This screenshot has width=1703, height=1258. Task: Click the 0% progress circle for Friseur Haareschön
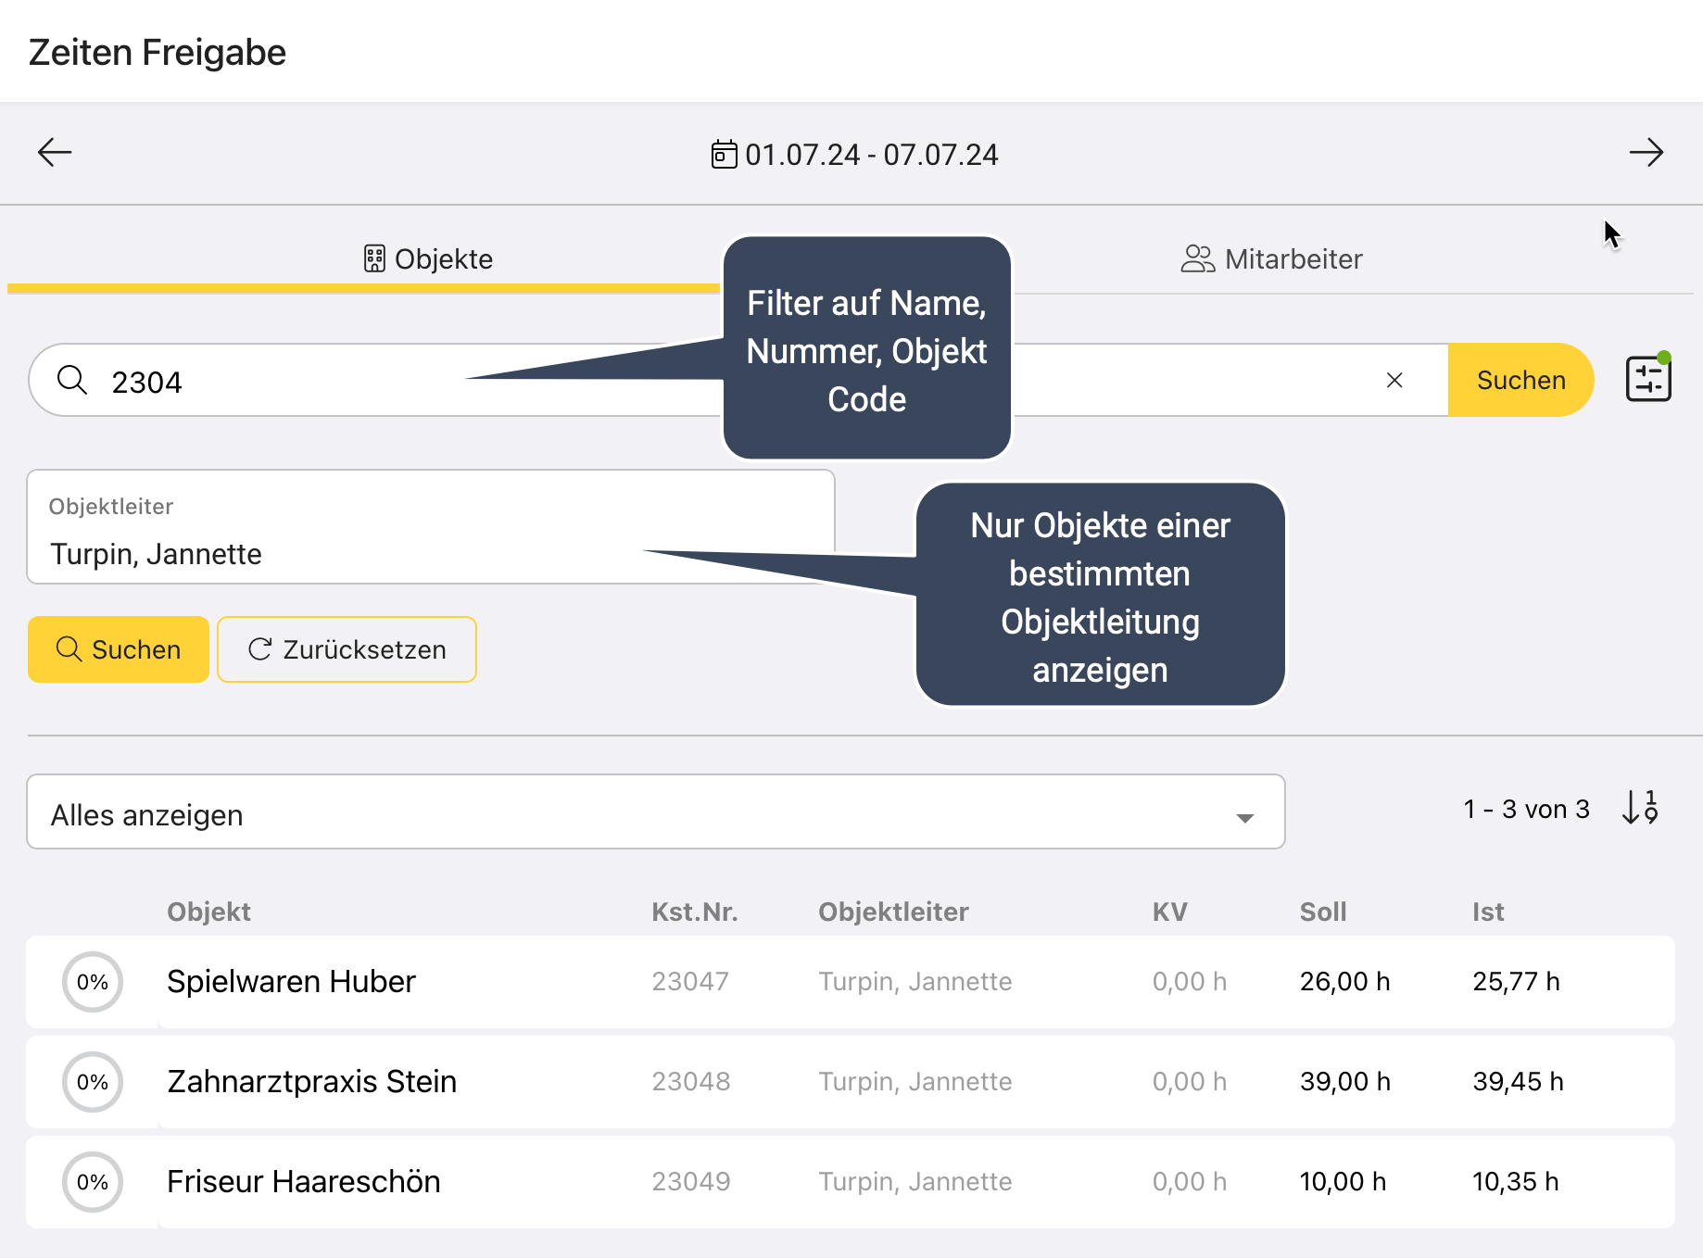93,1182
